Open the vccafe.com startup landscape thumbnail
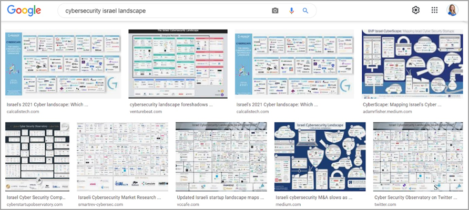 coord(221,156)
